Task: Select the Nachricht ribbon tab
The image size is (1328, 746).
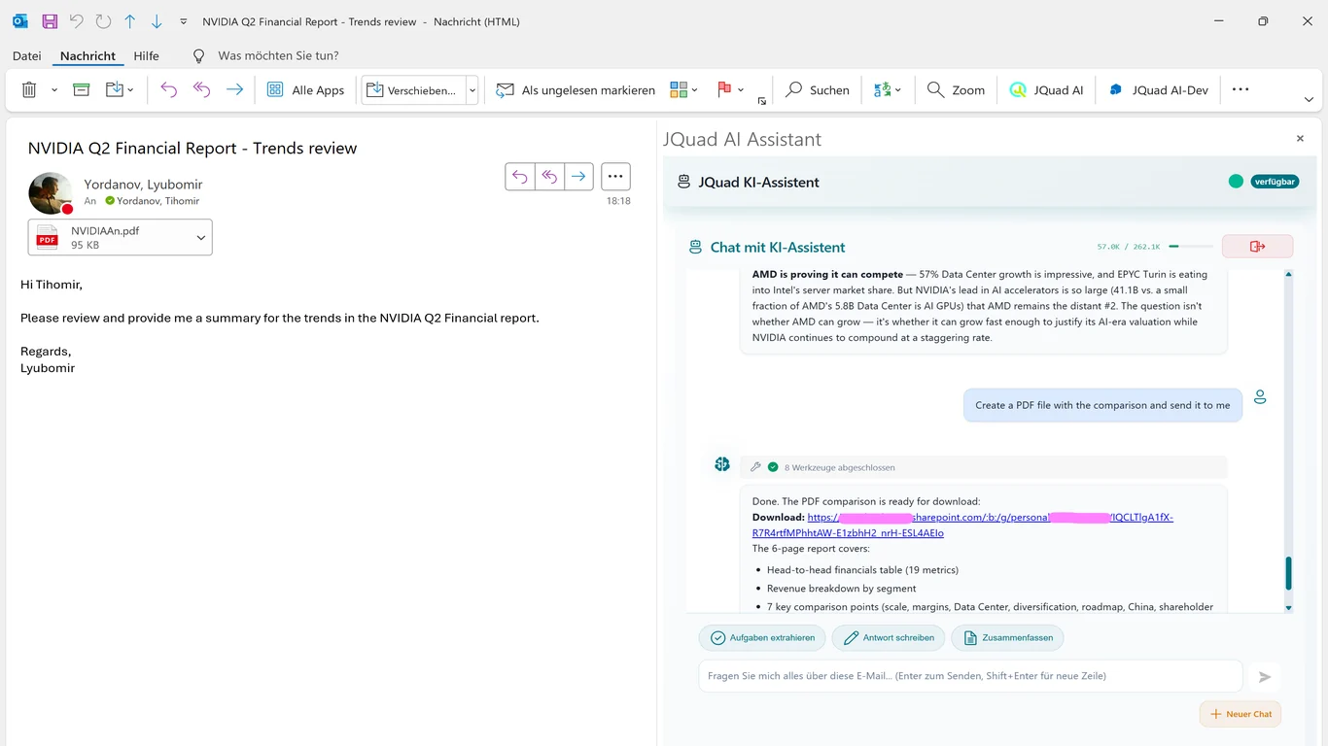Action: coord(87,55)
